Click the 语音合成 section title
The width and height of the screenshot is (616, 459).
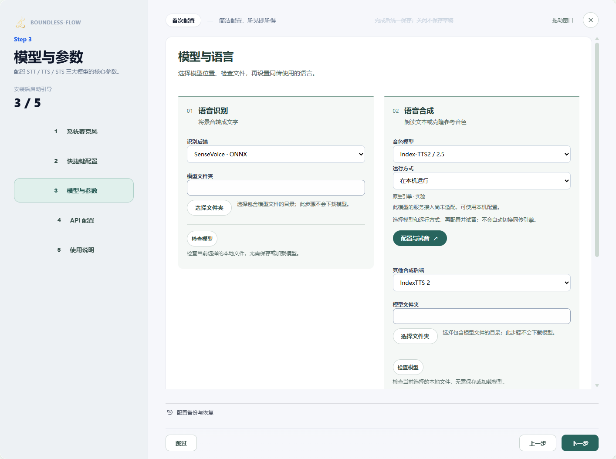click(x=419, y=111)
